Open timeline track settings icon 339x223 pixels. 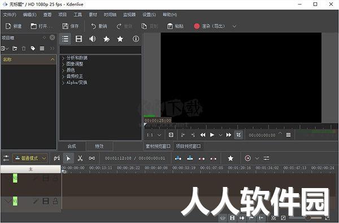6,158
